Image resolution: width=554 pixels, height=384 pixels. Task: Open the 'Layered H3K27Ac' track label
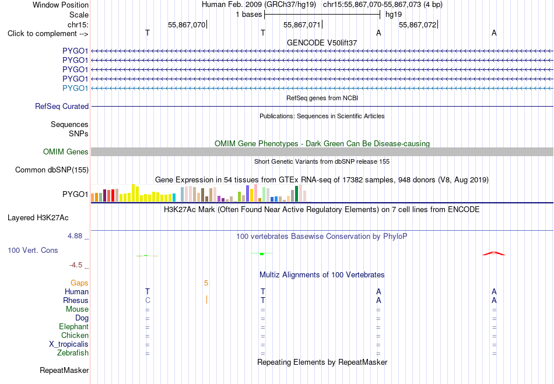point(38,218)
